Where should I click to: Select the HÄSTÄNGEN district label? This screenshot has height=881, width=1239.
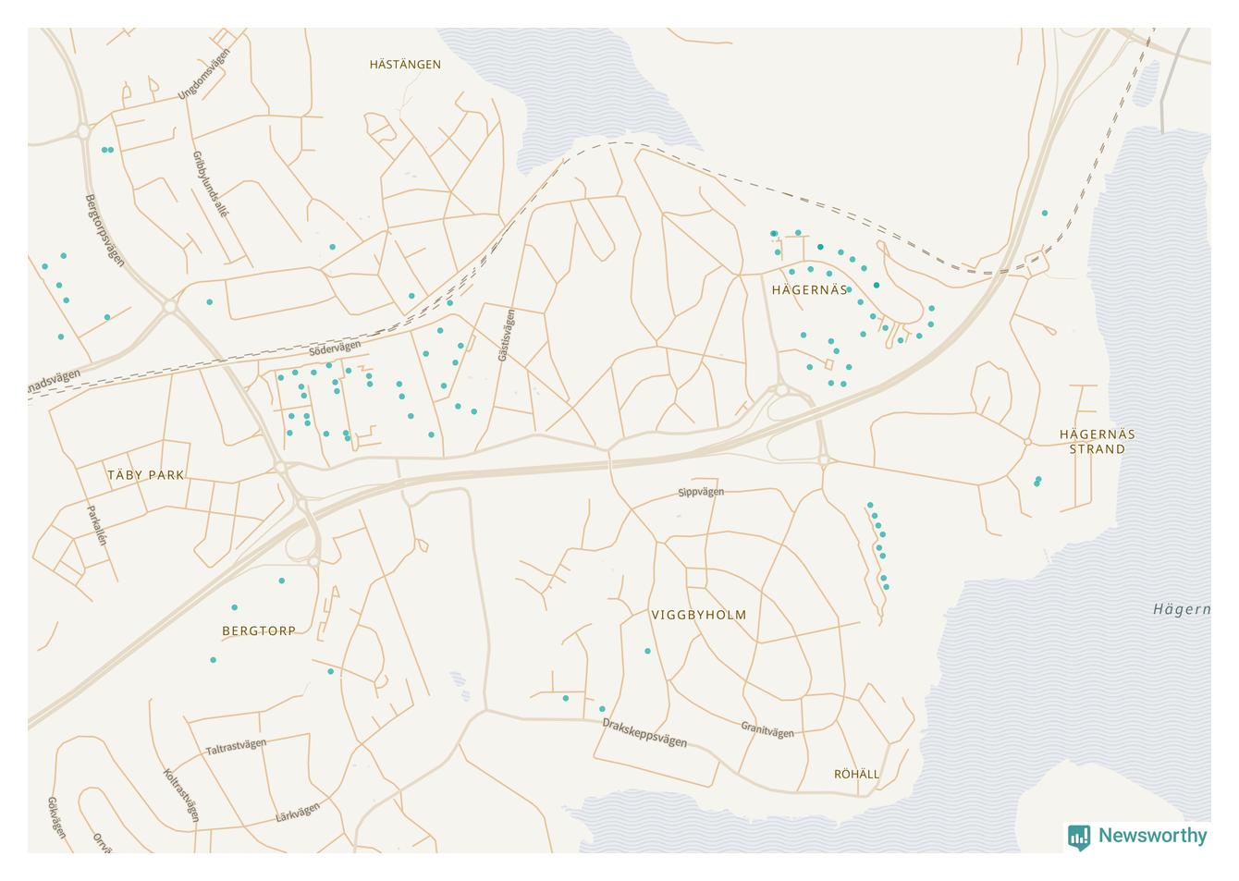[x=405, y=65]
